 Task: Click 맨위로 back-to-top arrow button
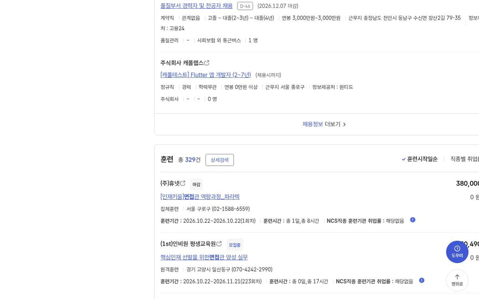(x=457, y=280)
